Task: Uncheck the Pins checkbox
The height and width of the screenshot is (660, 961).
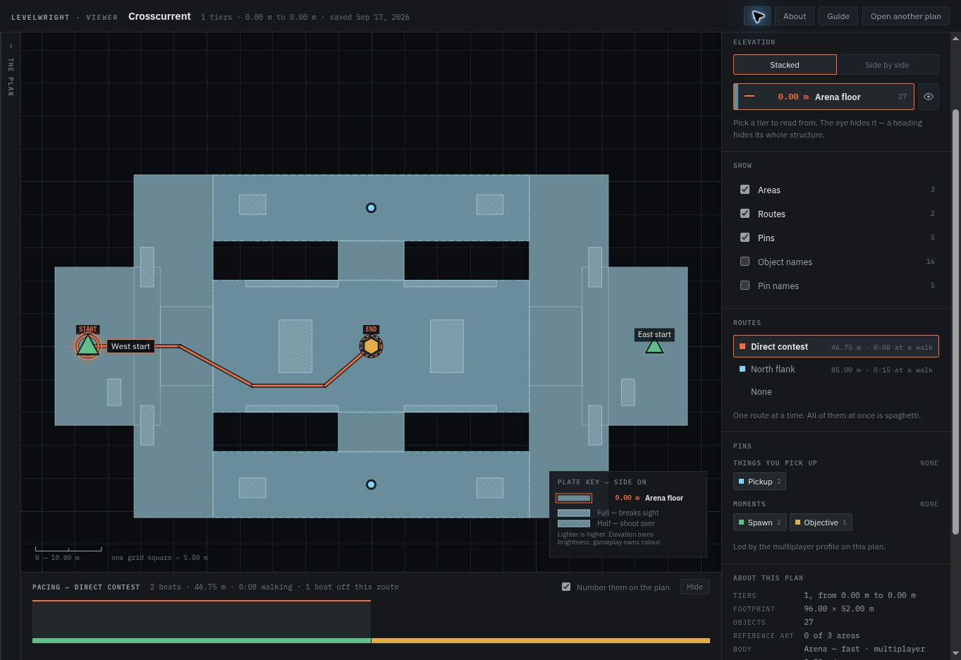Action: click(x=745, y=238)
